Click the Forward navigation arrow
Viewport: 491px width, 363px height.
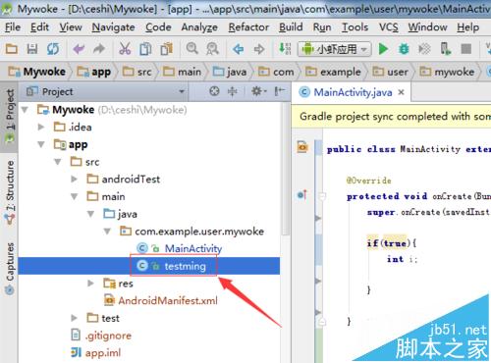(259, 49)
